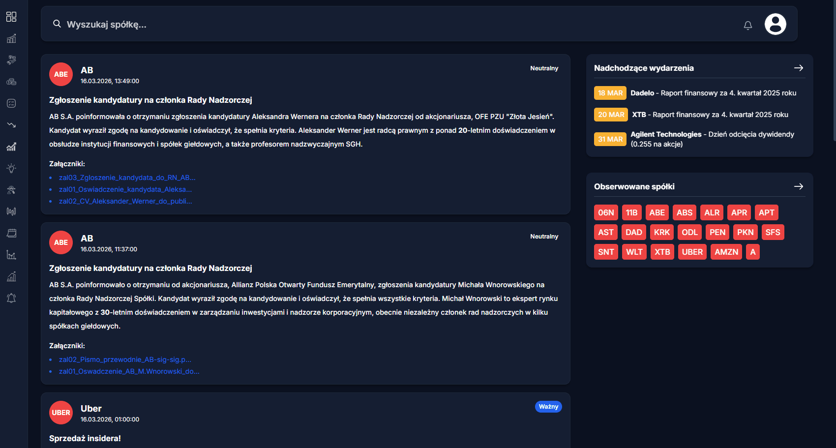The image size is (836, 448).
Task: Open the calendar sidebar icon
Action: tap(11, 233)
